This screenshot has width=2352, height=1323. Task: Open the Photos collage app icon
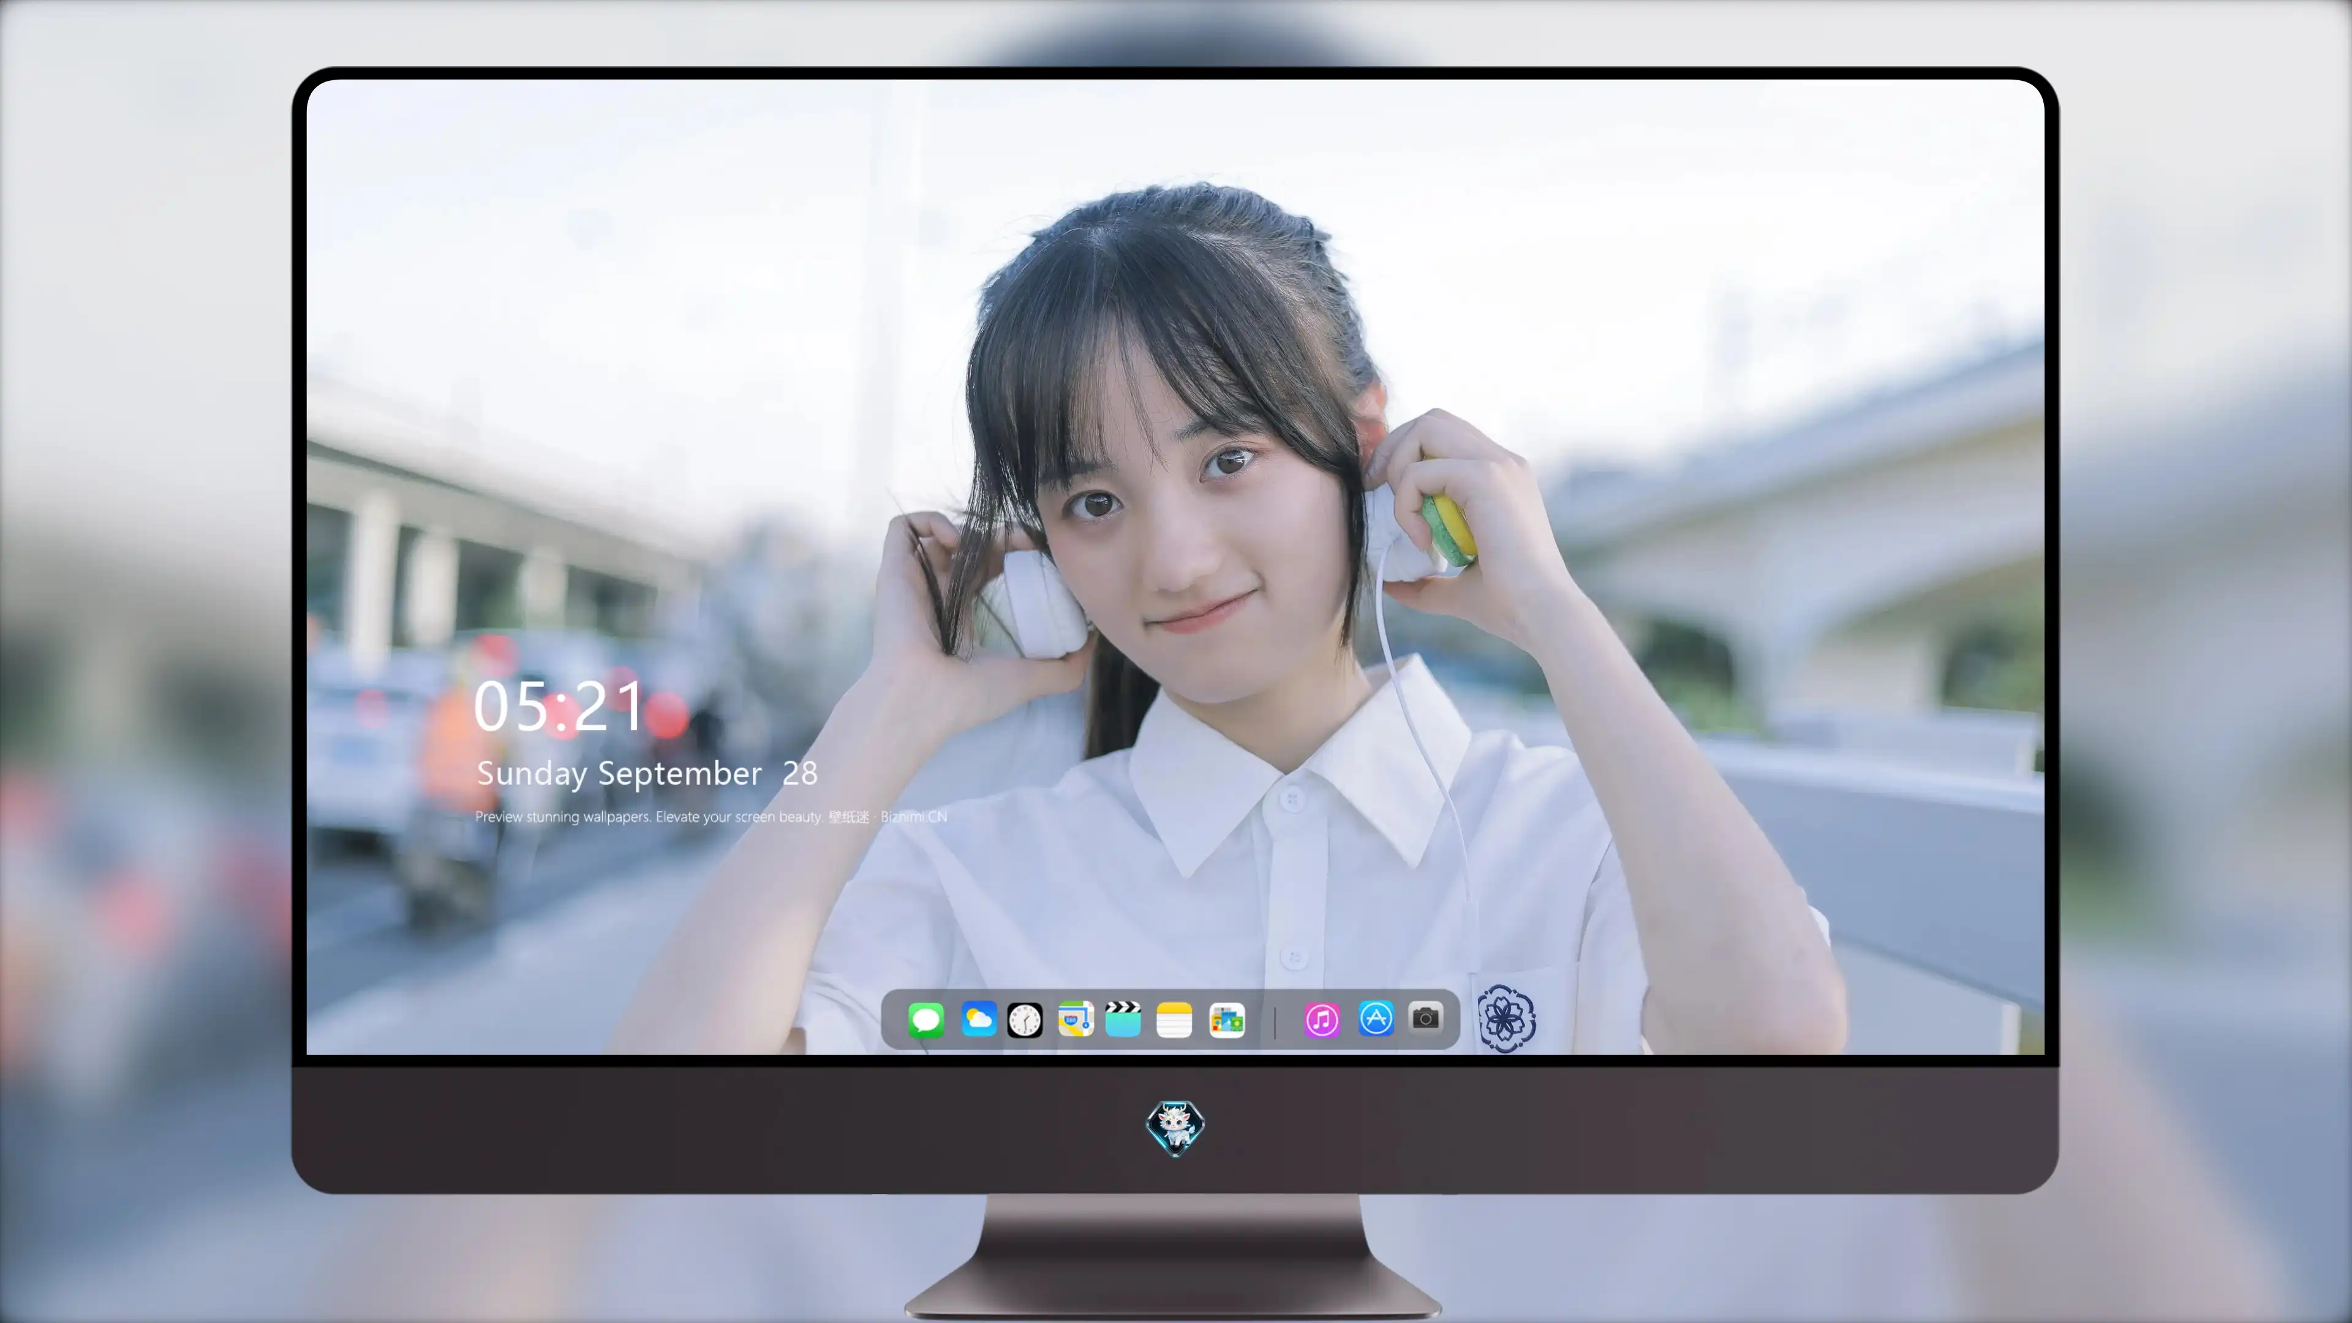[x=1227, y=1020]
